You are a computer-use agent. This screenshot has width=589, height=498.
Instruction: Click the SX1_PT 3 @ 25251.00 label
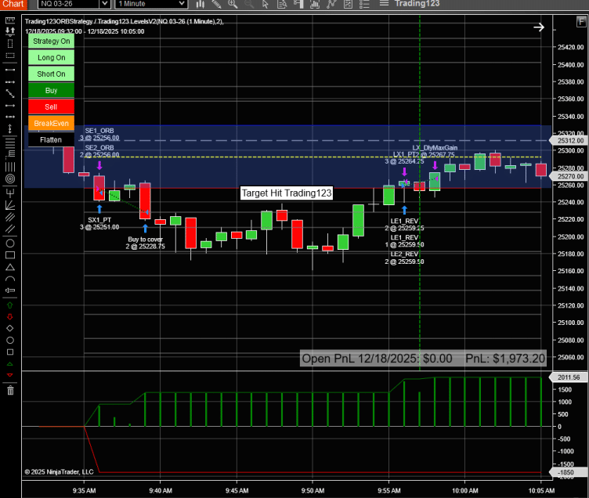(99, 223)
